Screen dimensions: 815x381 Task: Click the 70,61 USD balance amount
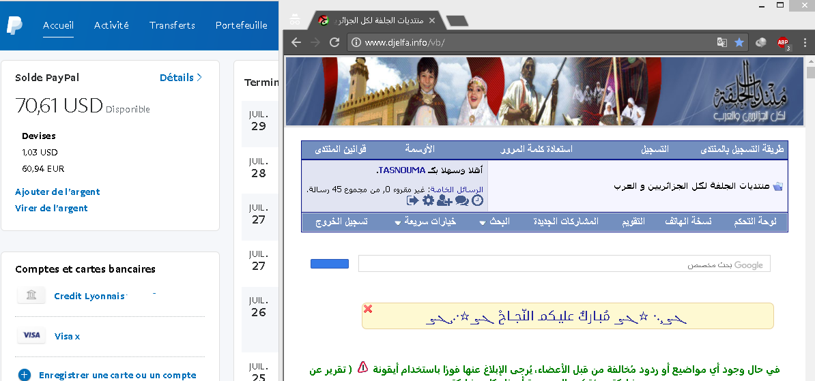tap(59, 106)
